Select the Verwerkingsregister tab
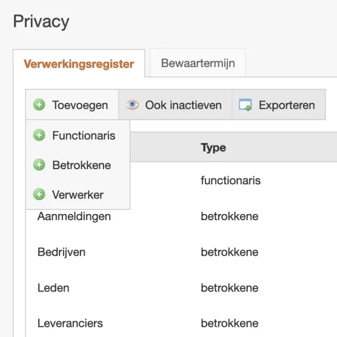The height and width of the screenshot is (337, 337). [x=79, y=63]
